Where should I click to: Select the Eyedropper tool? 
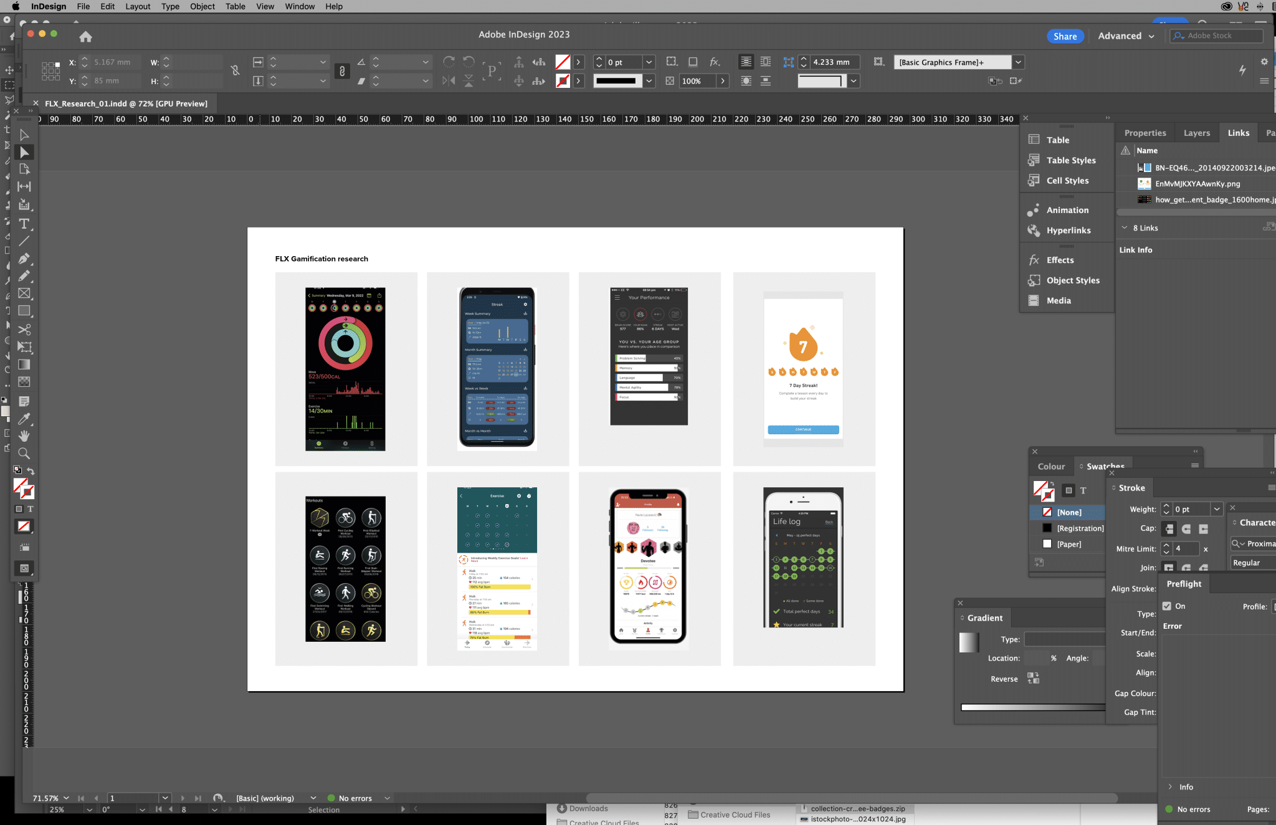pos(24,418)
